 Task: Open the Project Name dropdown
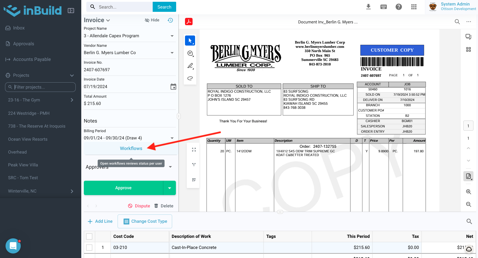point(172,36)
